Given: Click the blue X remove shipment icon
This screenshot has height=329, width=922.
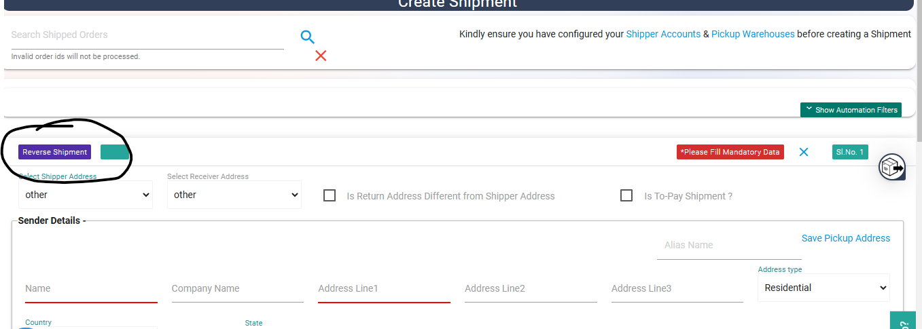Looking at the screenshot, I should (x=804, y=152).
